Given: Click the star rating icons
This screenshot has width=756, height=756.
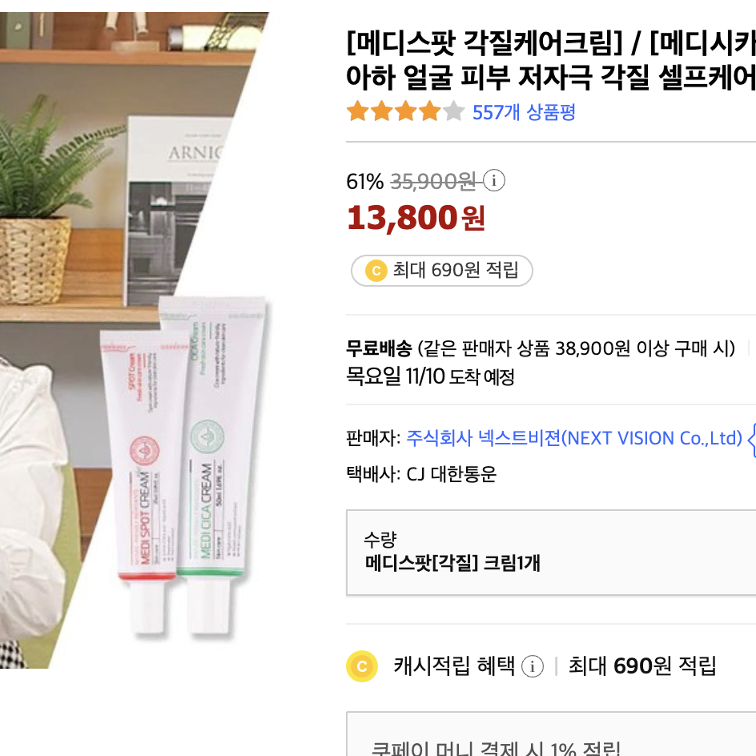Looking at the screenshot, I should pyautogui.click(x=405, y=111).
